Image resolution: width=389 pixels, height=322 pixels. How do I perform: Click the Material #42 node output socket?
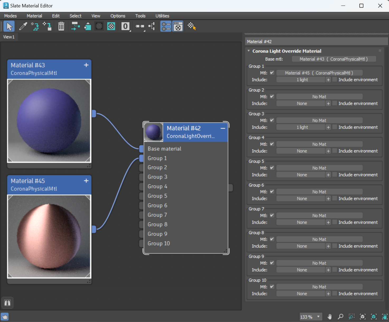(231, 188)
